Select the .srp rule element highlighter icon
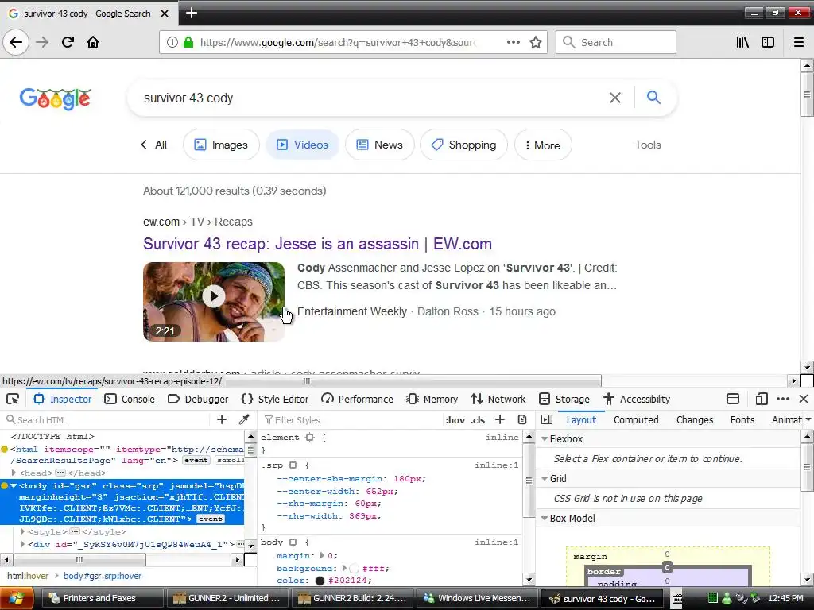This screenshot has width=814, height=610. click(x=293, y=465)
